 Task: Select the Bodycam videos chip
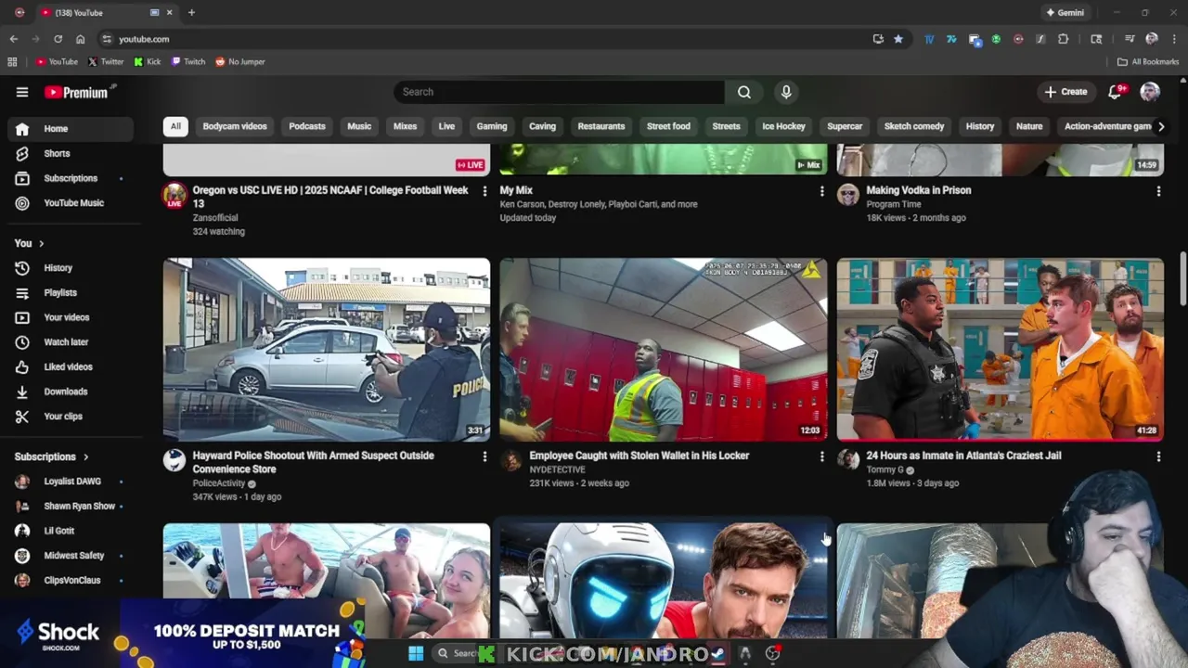tap(235, 126)
